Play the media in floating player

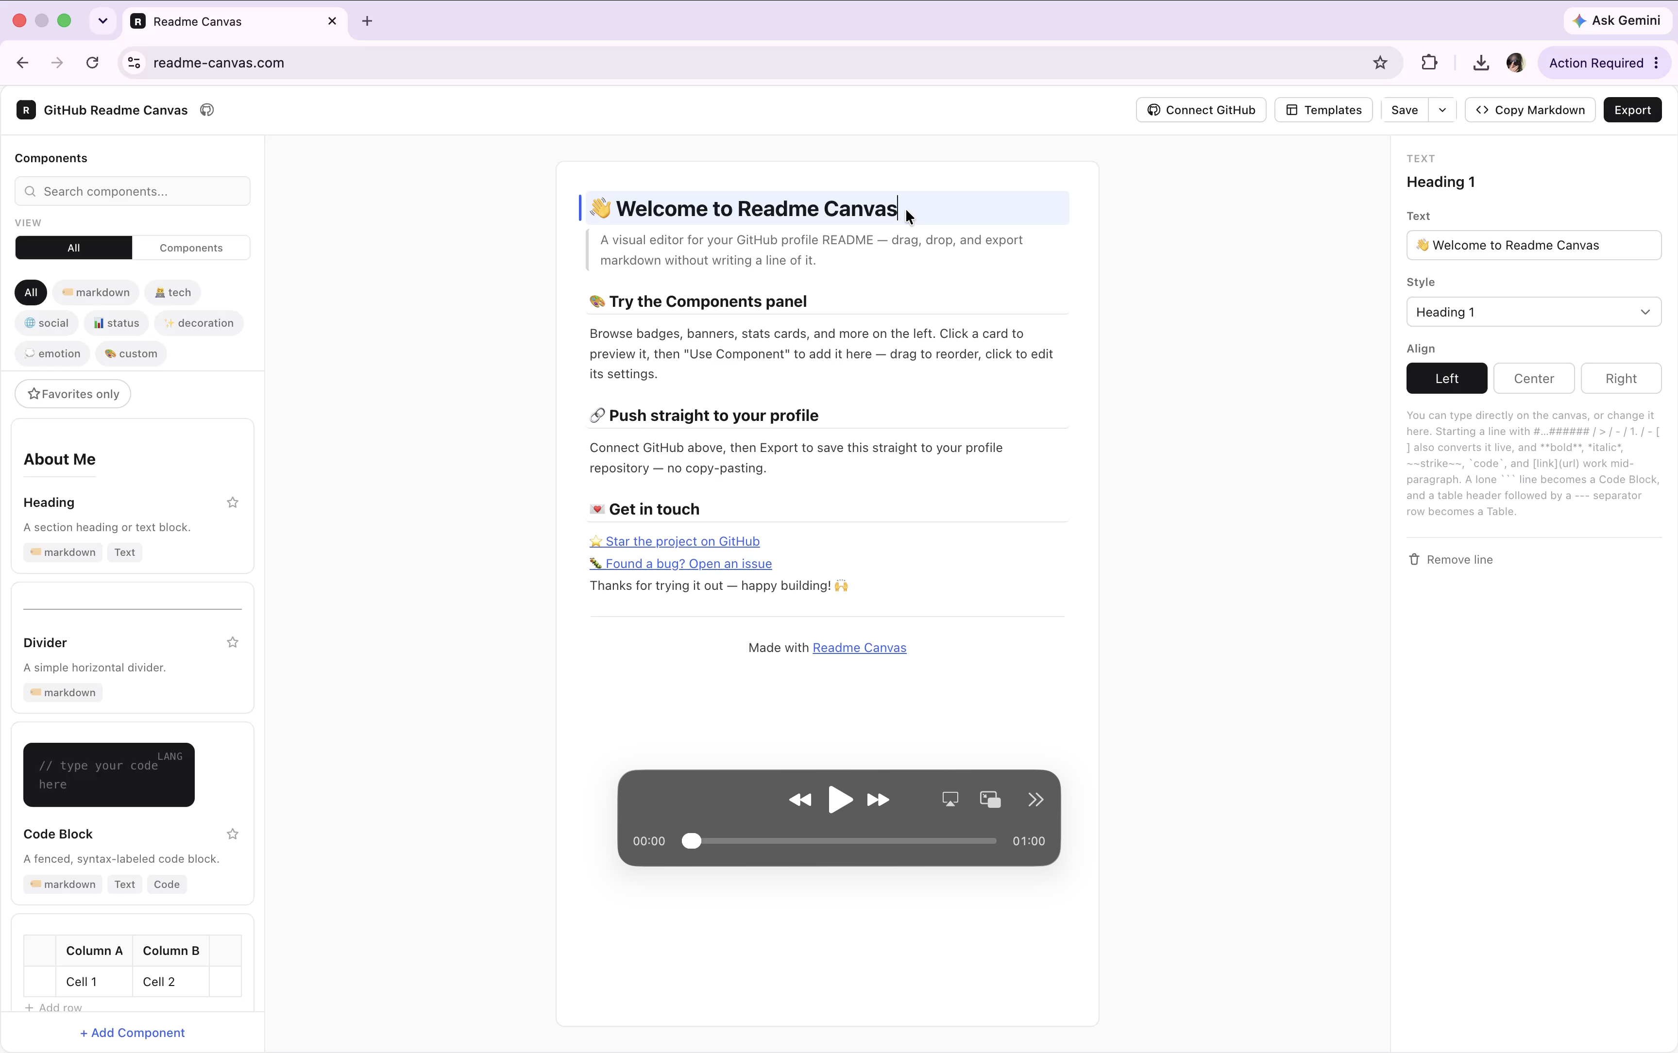click(840, 800)
